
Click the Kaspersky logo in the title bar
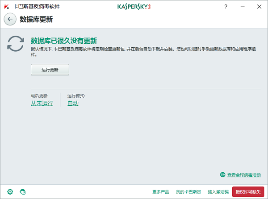pyautogui.click(x=134, y=7)
